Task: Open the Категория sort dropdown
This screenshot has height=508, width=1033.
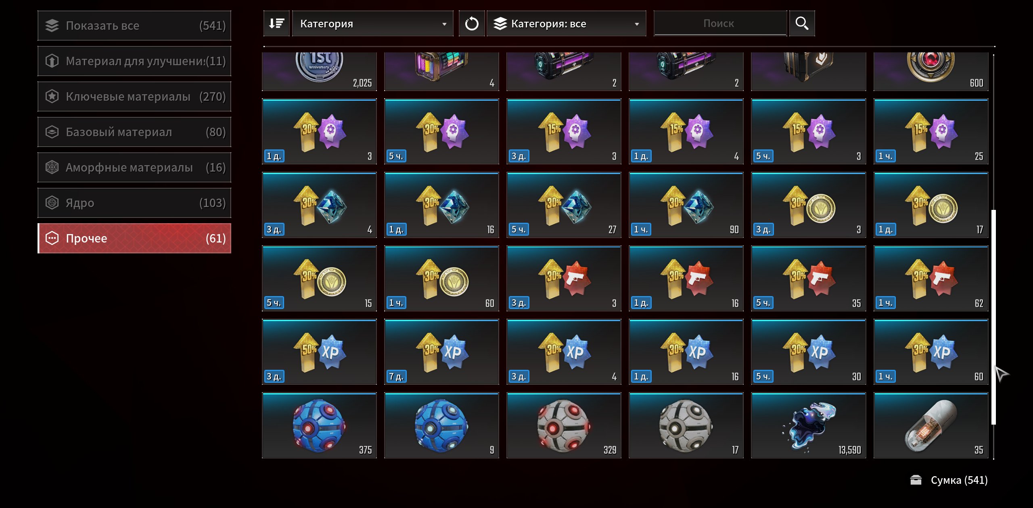Action: point(372,24)
